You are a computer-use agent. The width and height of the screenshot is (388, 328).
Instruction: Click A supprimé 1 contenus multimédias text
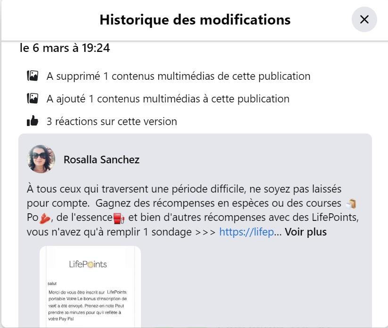(x=178, y=76)
